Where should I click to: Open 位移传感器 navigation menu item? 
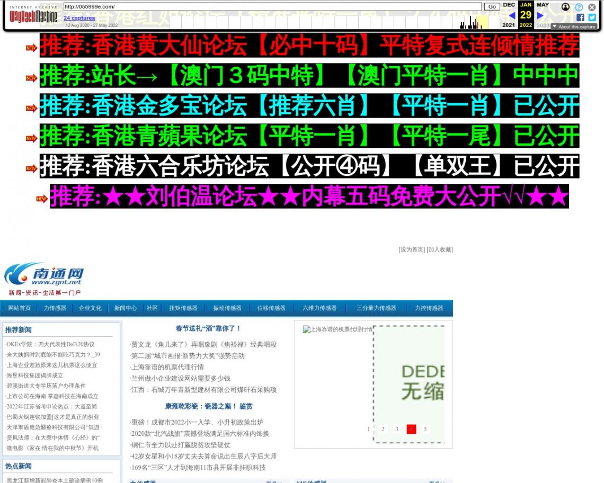click(x=271, y=308)
